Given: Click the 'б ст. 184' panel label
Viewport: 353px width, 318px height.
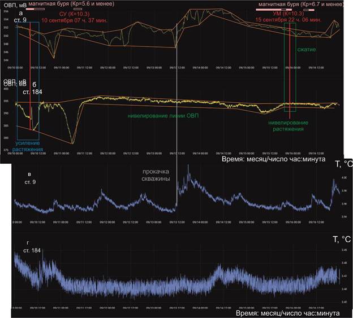Looking at the screenshot, I should [x=33, y=88].
